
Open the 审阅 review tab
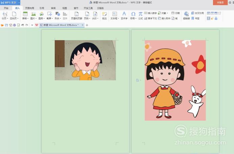point(53,8)
